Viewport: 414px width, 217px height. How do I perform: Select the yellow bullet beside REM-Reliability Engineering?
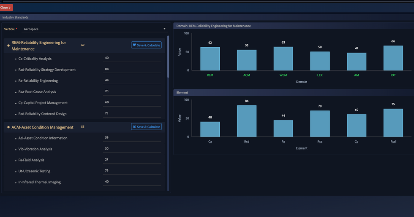pyautogui.click(x=8, y=46)
